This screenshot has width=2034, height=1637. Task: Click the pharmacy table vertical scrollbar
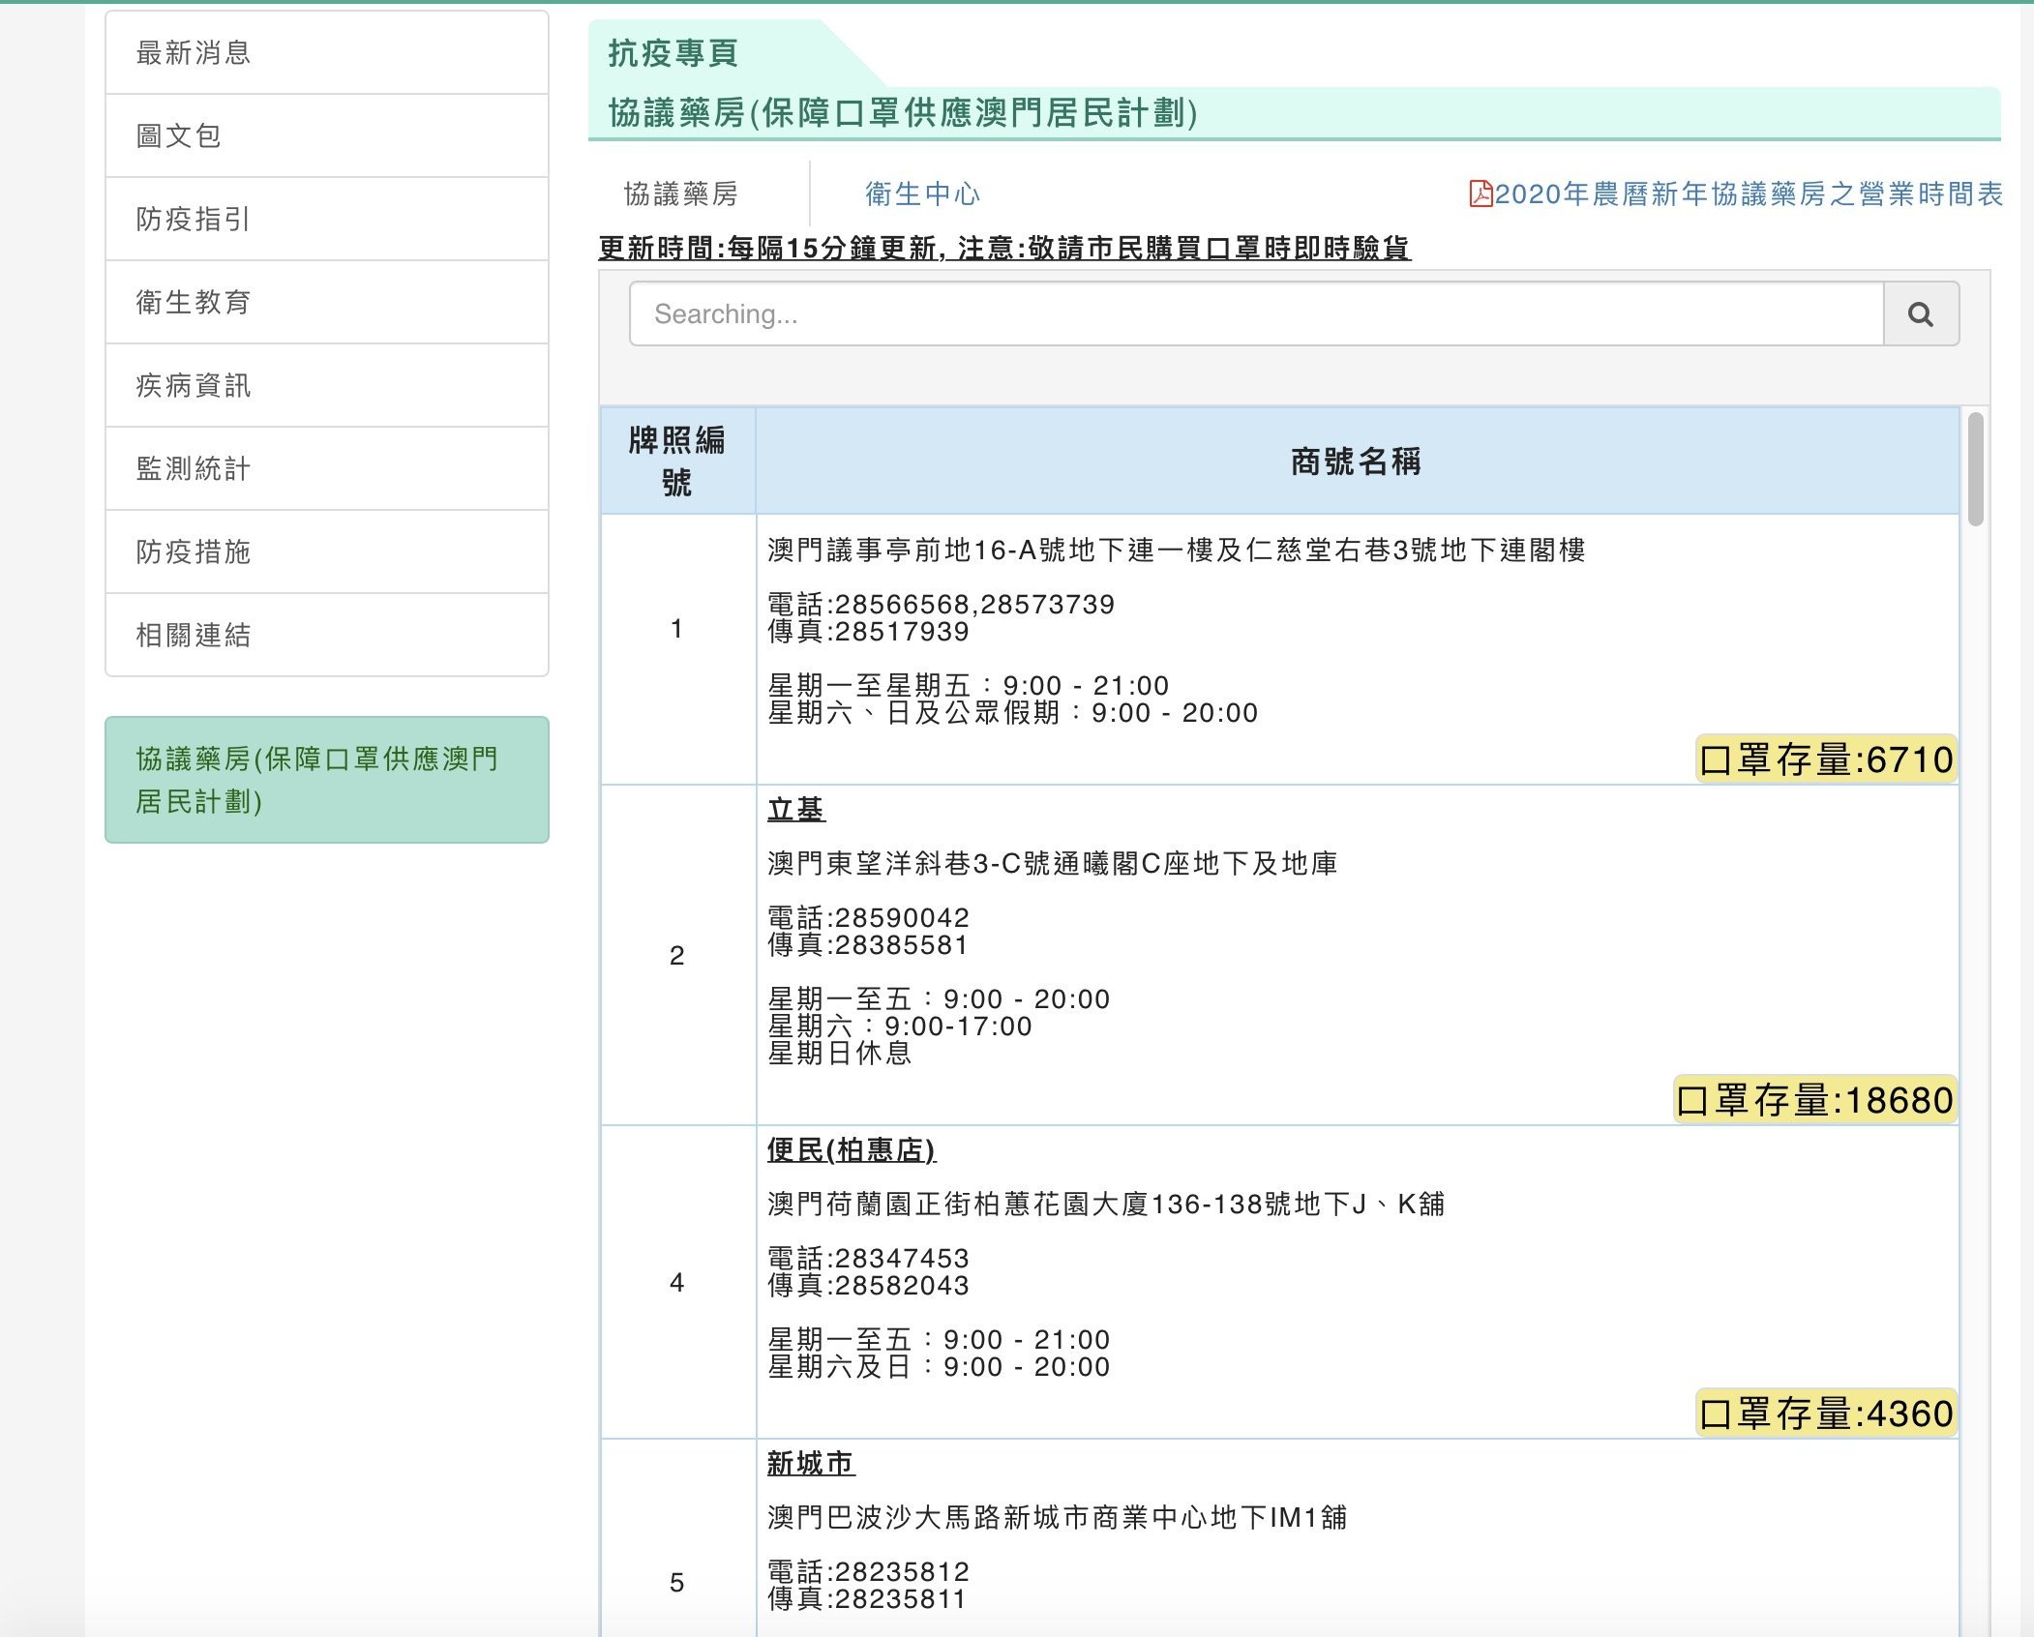[1975, 469]
